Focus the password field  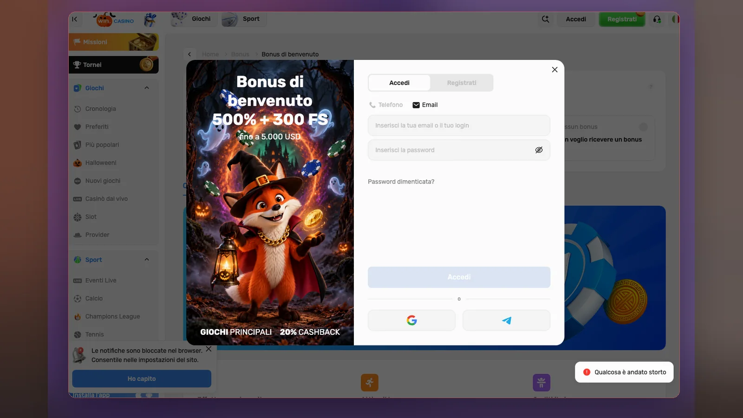459,150
